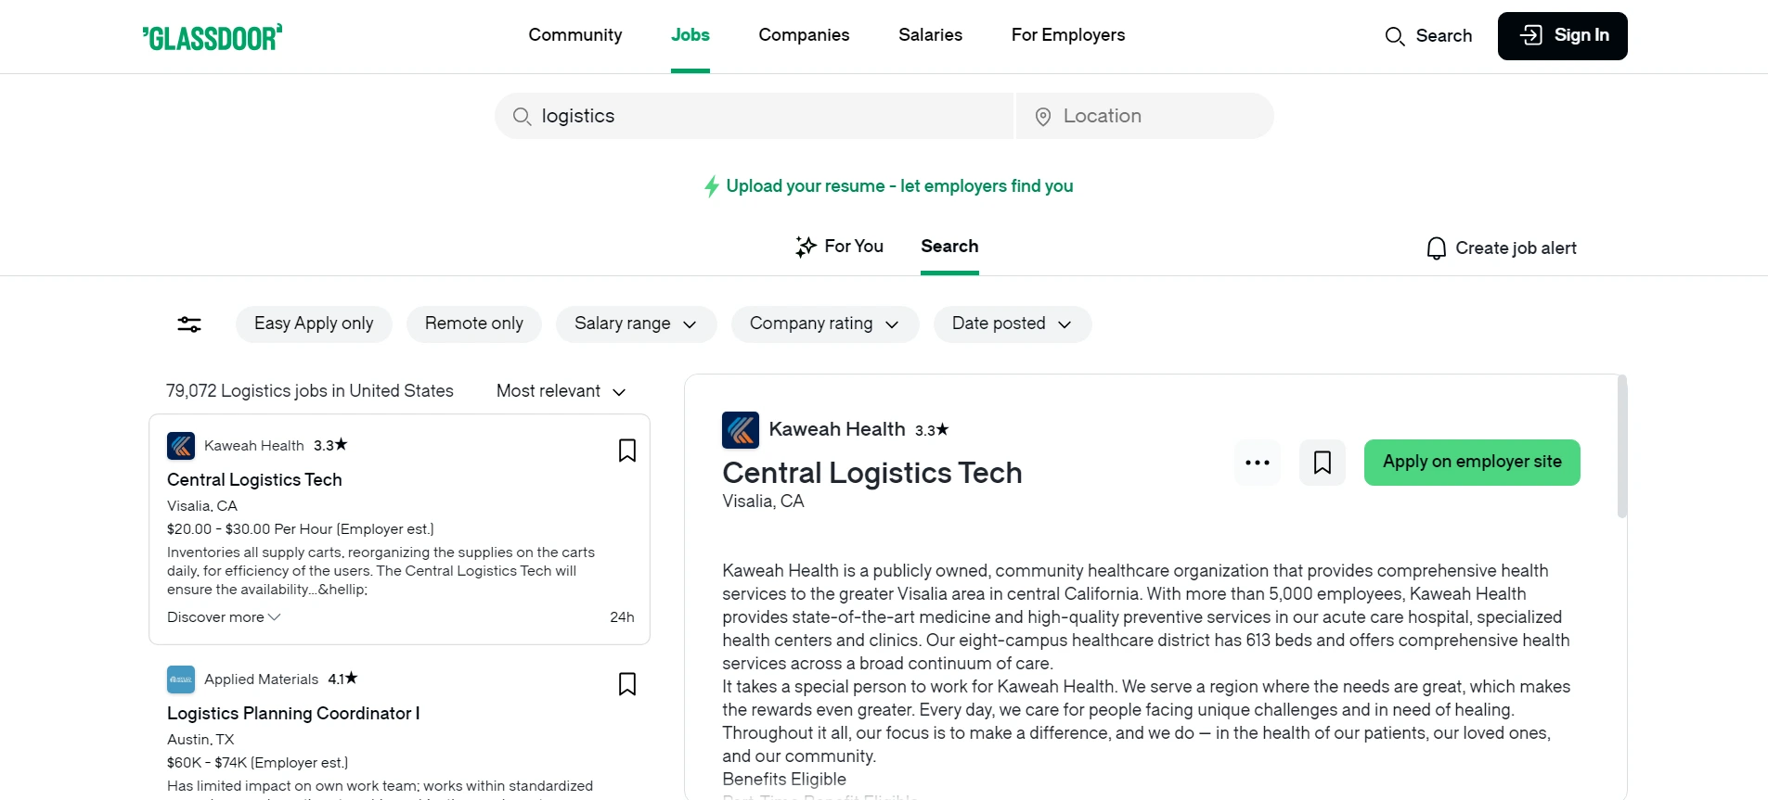1768x800 pixels.
Task: Toggle Remote only filter
Action: tap(473, 324)
